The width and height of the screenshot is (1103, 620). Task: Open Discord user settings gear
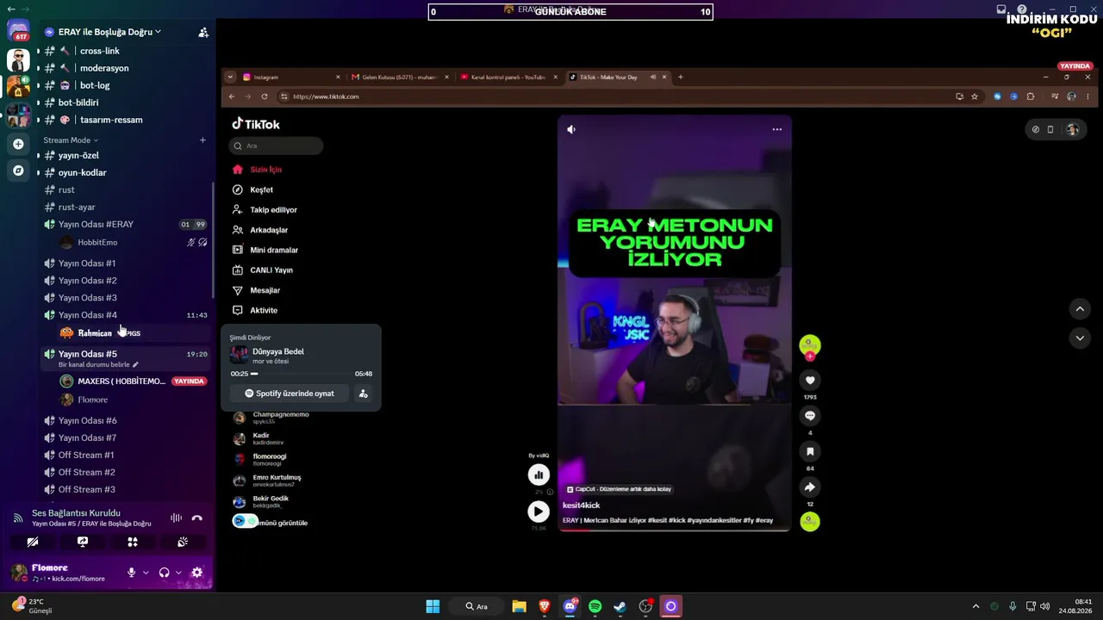click(196, 573)
